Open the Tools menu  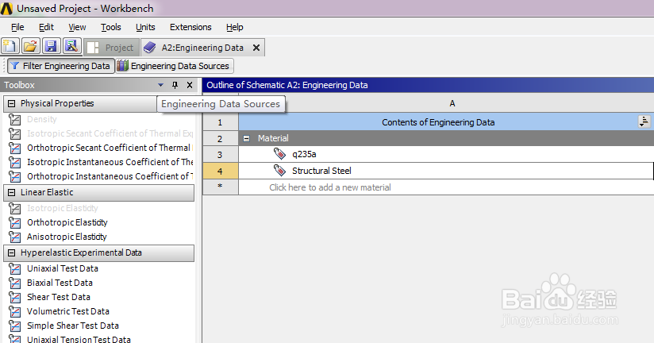[111, 27]
